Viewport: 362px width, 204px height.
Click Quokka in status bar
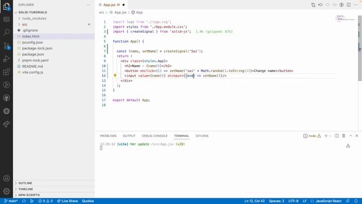click(x=88, y=201)
